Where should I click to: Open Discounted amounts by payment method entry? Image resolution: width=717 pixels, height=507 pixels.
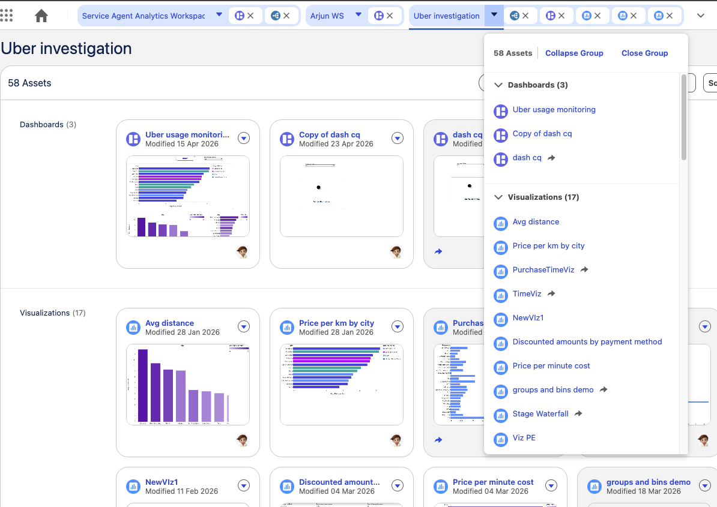(587, 341)
